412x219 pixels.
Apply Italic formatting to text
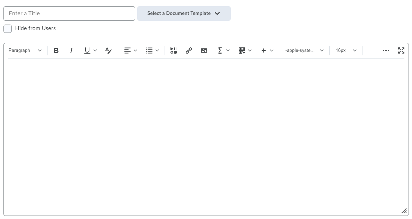pyautogui.click(x=71, y=51)
